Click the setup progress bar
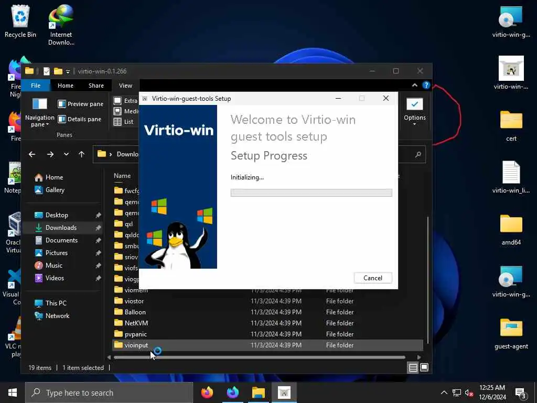 coord(311,193)
